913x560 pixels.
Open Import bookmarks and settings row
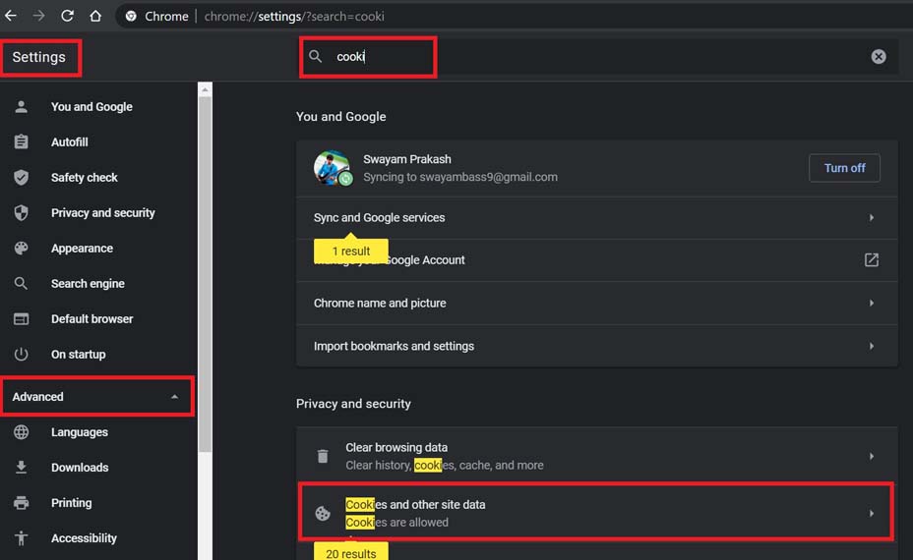pyautogui.click(x=597, y=346)
